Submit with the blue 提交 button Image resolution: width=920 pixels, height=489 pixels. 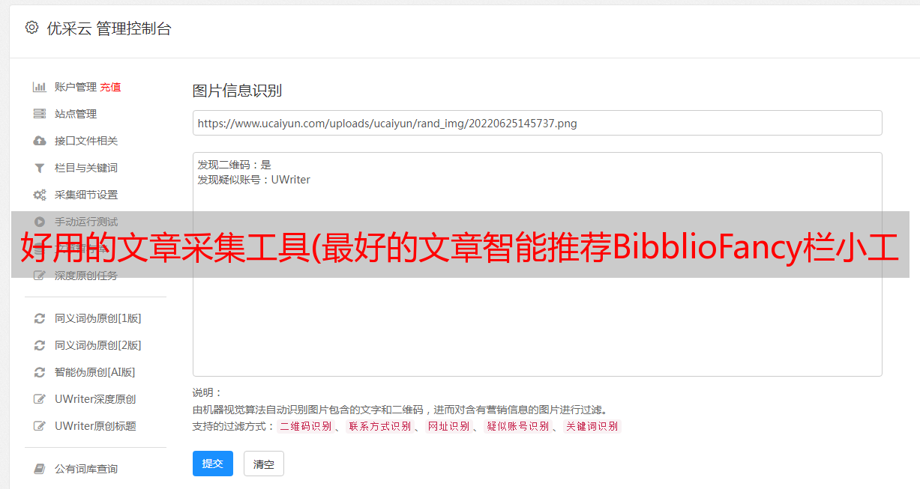pos(213,464)
